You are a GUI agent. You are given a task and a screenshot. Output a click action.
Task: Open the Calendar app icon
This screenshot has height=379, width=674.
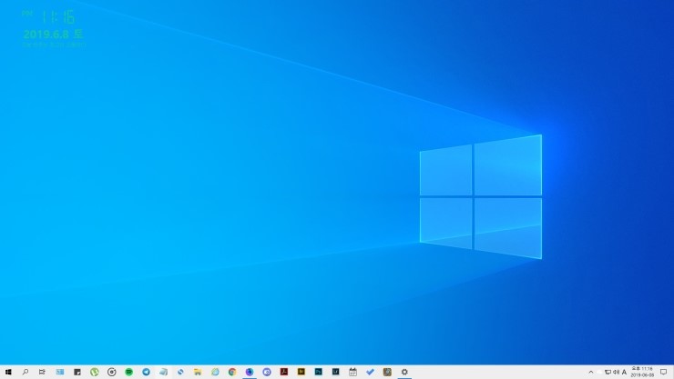tap(352, 372)
